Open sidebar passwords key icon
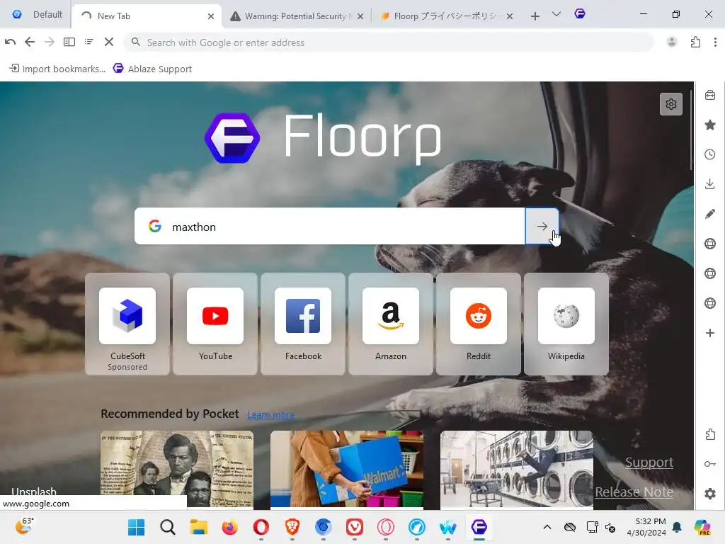This screenshot has height=544, width=725. click(710, 464)
